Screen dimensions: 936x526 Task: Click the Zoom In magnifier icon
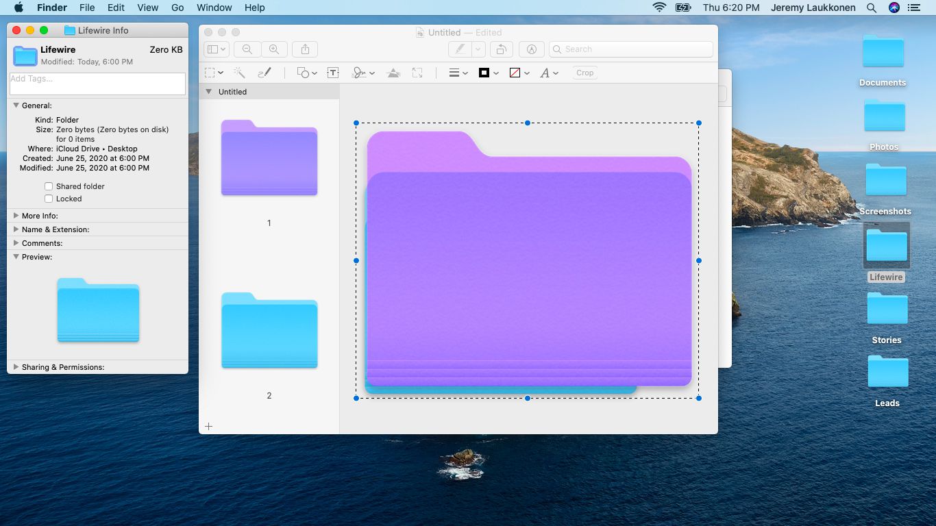click(274, 49)
